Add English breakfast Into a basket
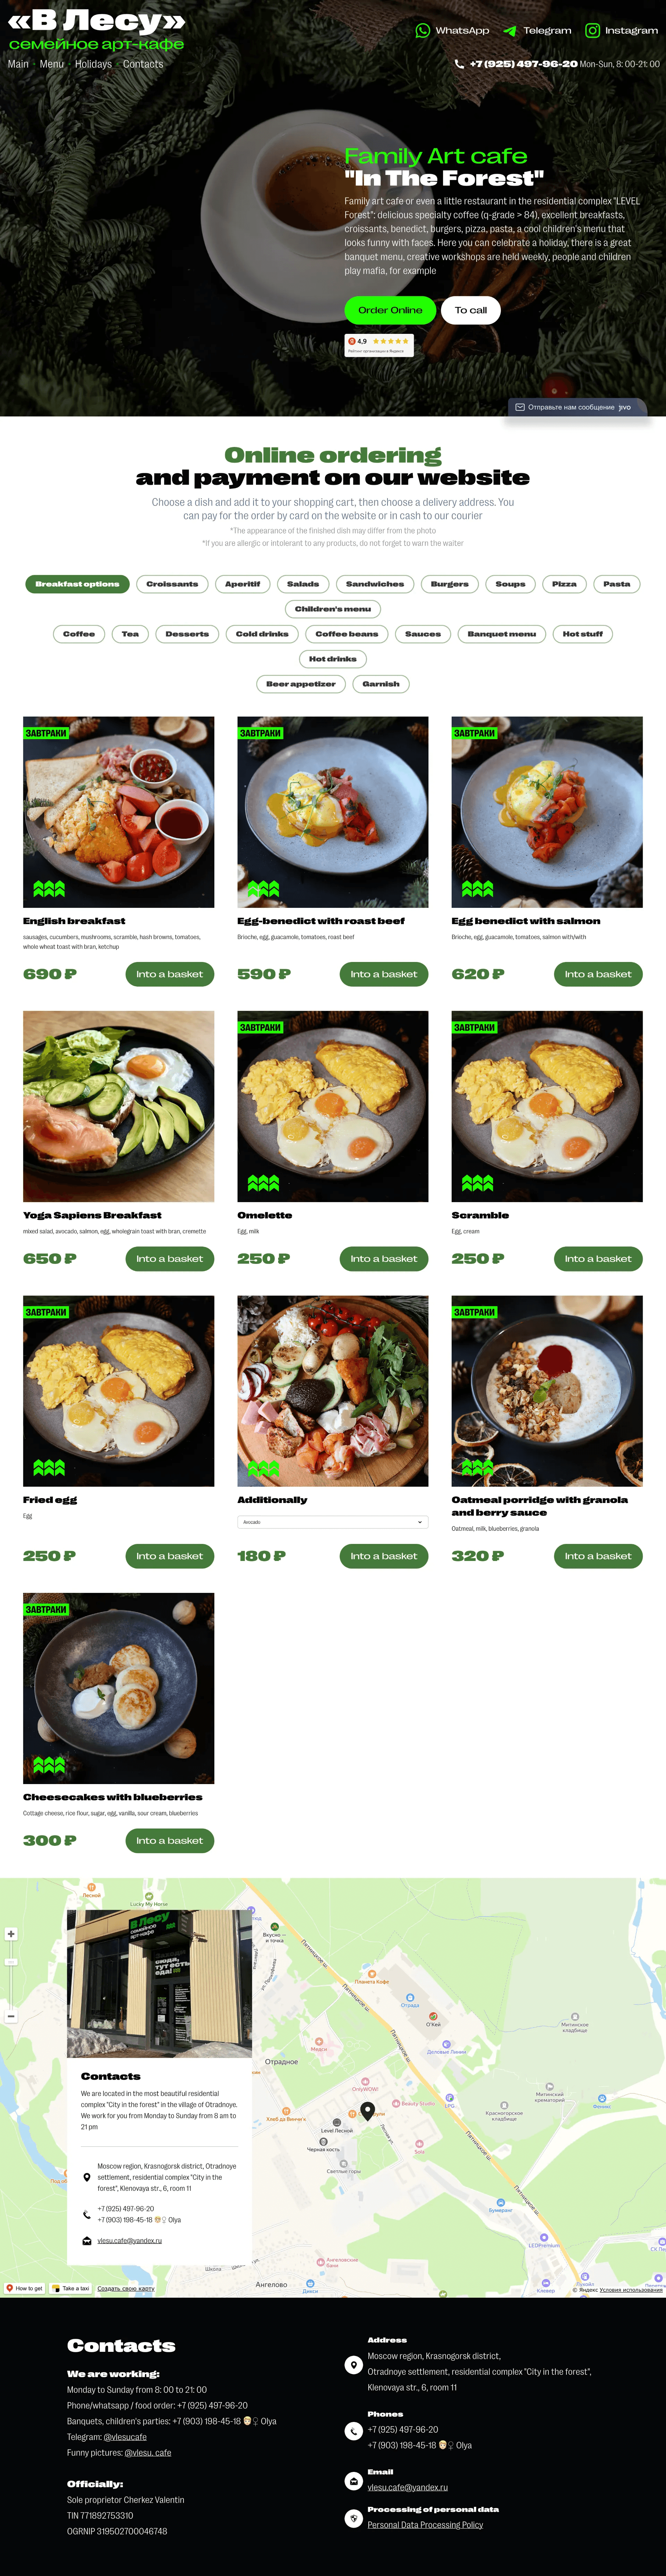 click(169, 974)
